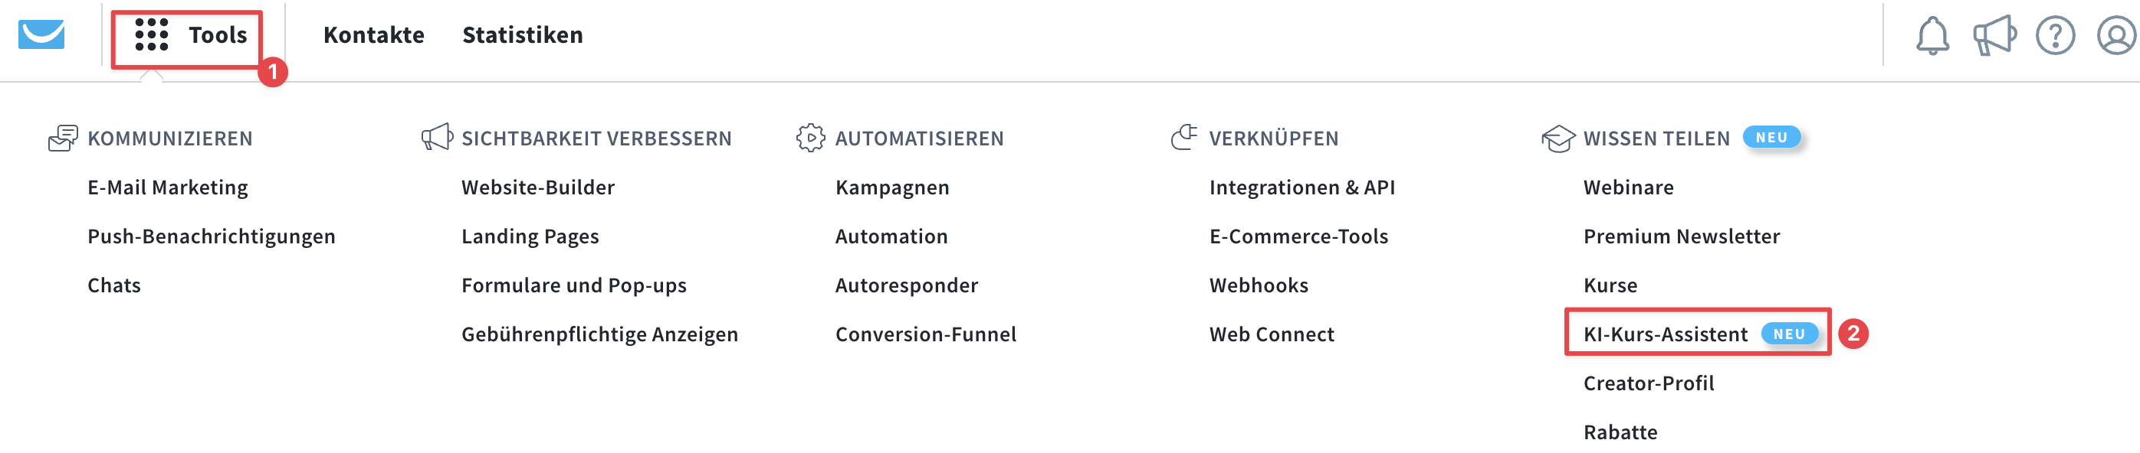Select Conversion-Funnel under Automatisieren

point(926,334)
